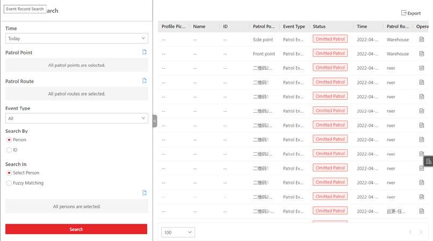Image resolution: width=433 pixels, height=241 pixels.
Task: Click Omitted Patrol status in Side point row
Action: click(x=330, y=39)
